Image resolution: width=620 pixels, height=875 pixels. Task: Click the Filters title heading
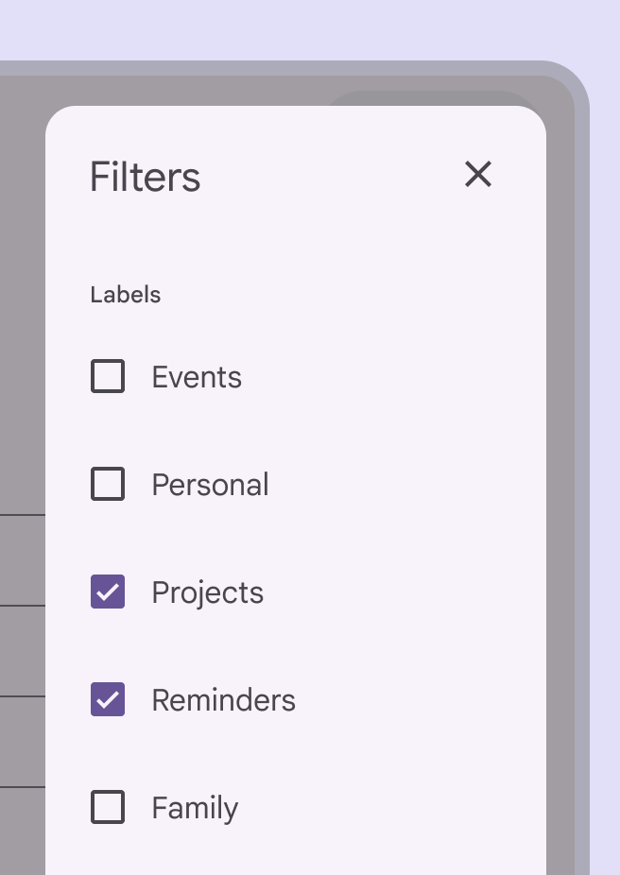145,177
